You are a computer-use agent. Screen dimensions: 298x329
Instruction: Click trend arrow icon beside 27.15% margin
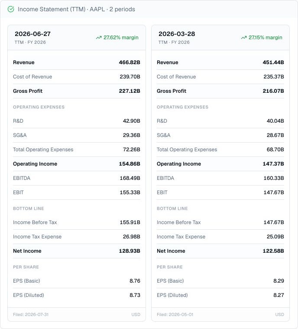point(244,38)
